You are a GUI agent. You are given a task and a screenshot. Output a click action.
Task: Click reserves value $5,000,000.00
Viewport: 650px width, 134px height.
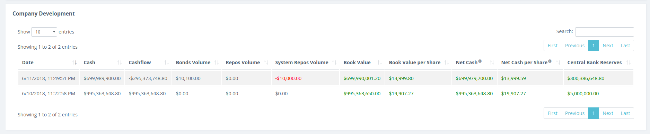point(583,94)
